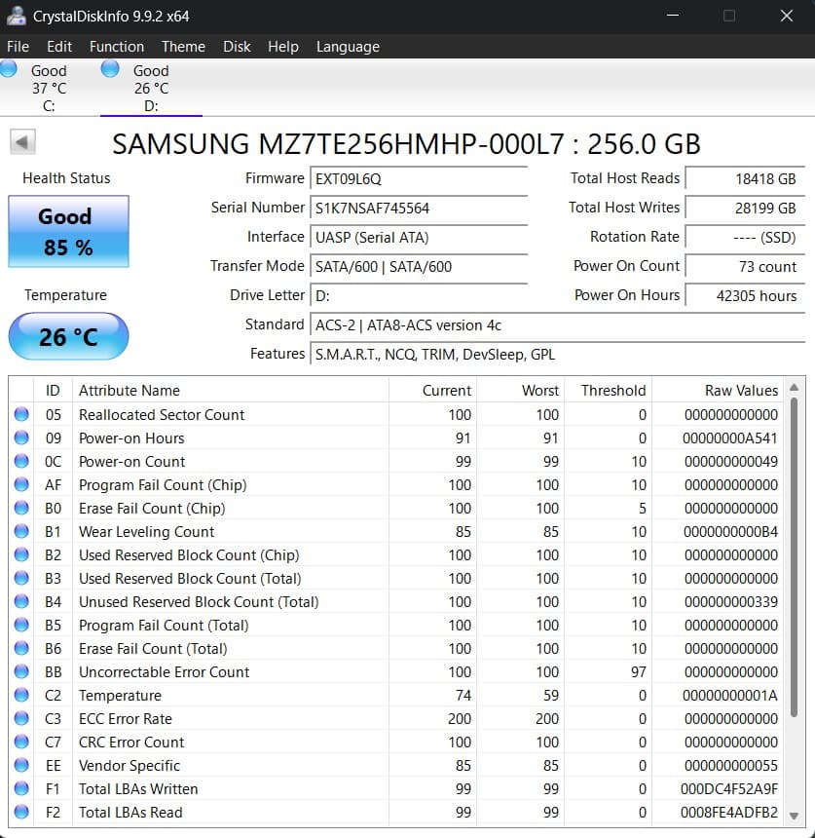Screen dimensions: 815x838
Task: Click status icon for Total LBAs Read
Action: (21, 812)
